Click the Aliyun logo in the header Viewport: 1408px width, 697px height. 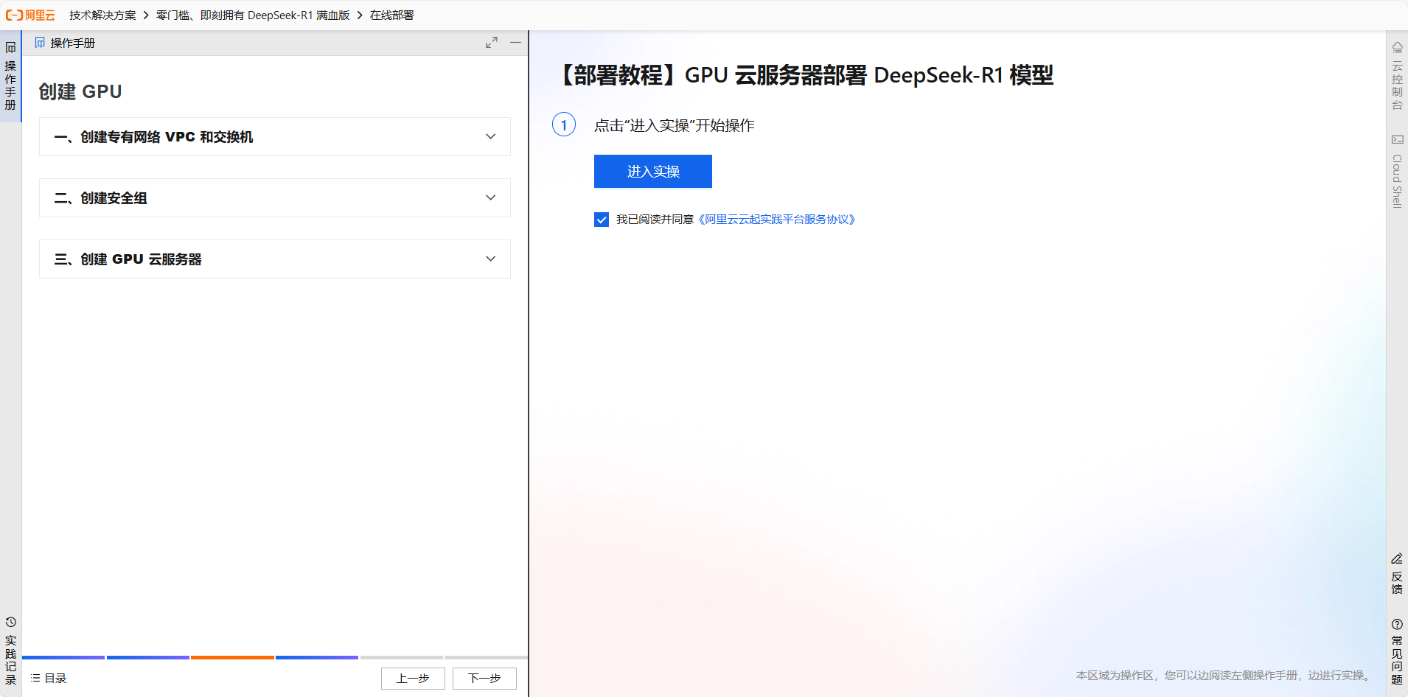[30, 15]
